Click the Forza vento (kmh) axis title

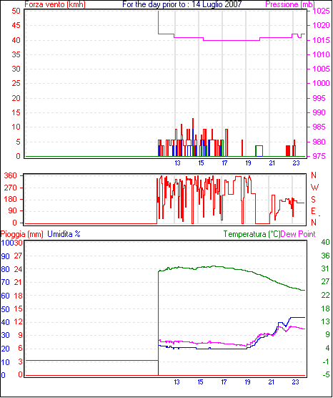pyautogui.click(x=55, y=4)
